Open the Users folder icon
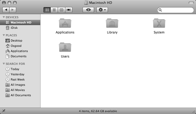This screenshot has width=196, height=114. pos(65,47)
